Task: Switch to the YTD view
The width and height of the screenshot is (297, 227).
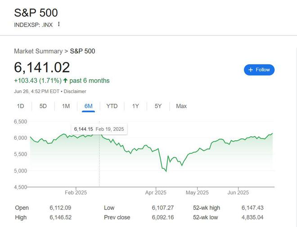Action: [x=112, y=106]
